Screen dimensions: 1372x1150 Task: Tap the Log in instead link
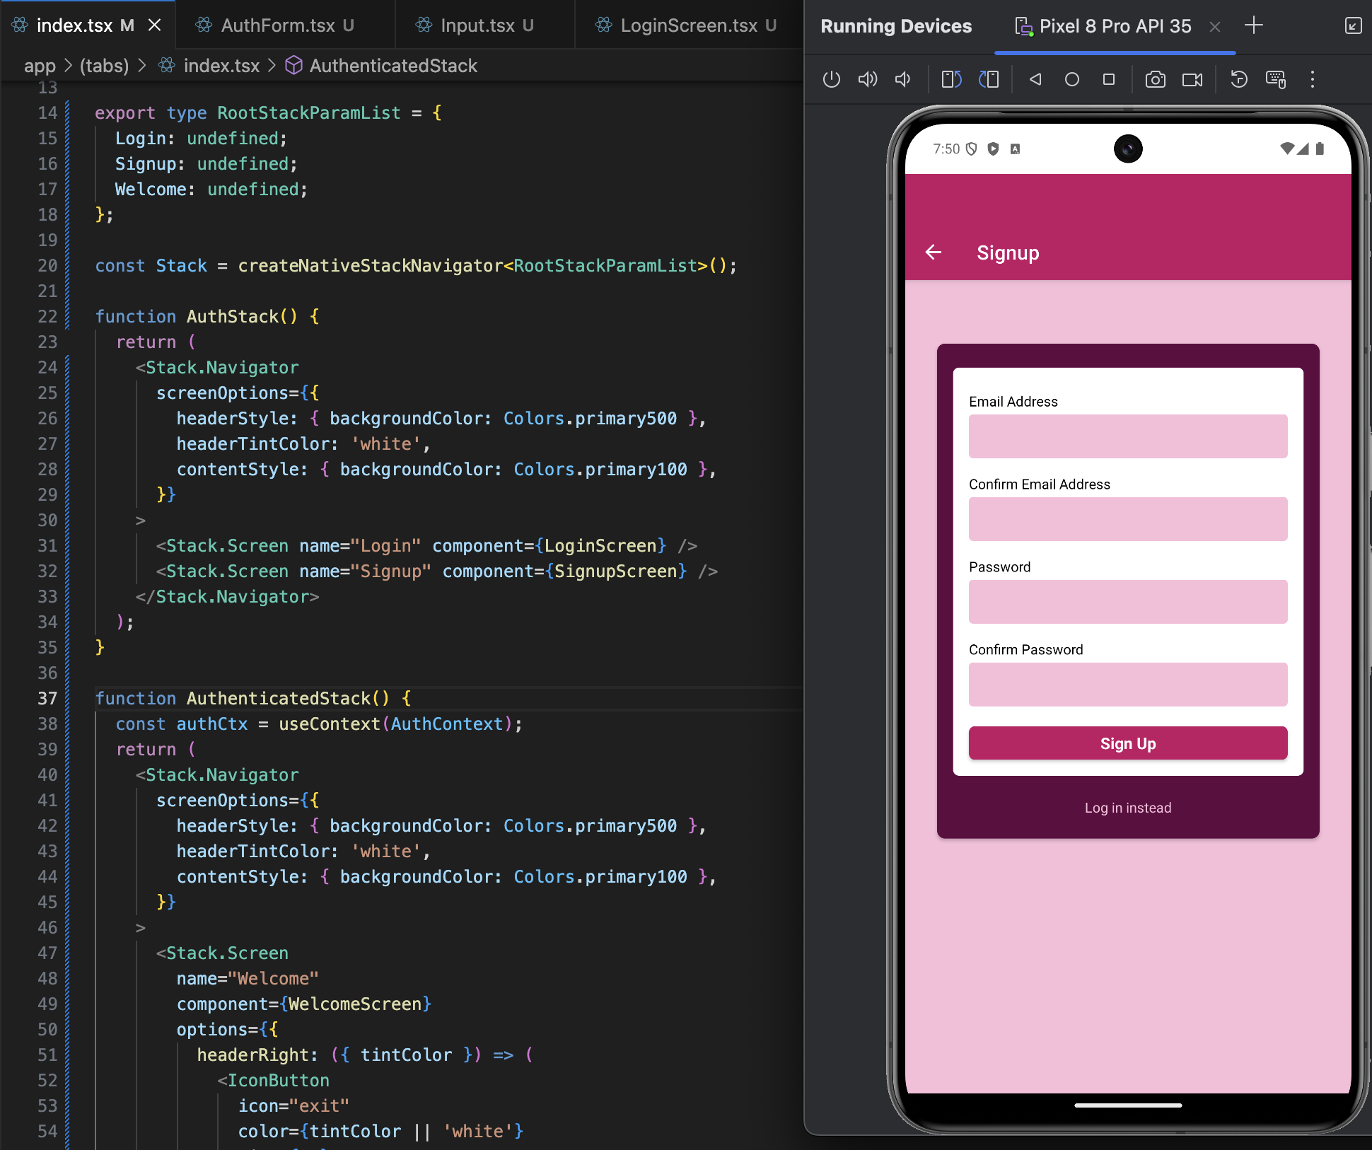1128,808
